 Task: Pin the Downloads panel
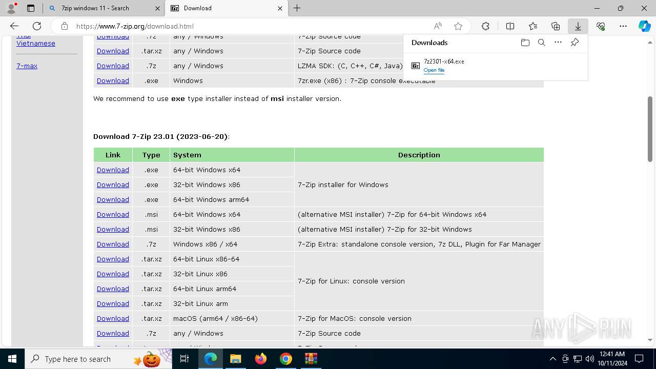(x=575, y=43)
